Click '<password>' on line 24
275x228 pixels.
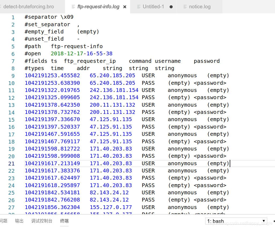[210, 185]
